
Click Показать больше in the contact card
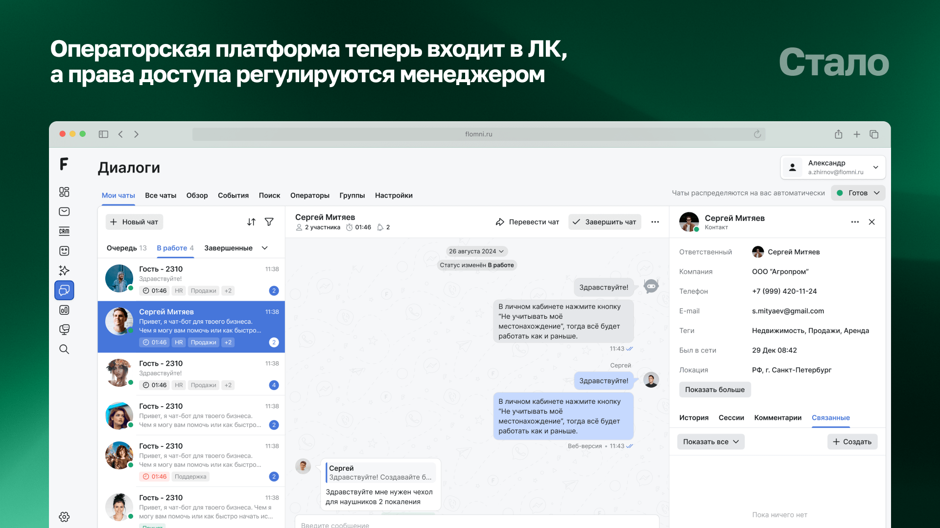pos(715,389)
